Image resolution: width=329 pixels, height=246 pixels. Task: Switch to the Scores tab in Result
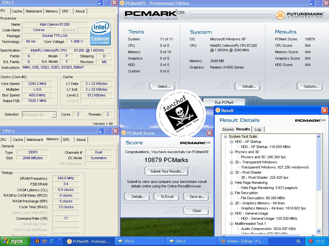click(x=228, y=129)
